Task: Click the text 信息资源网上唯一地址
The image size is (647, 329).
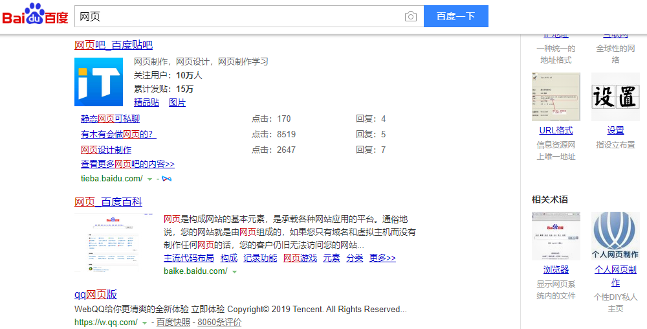Action: [x=556, y=151]
